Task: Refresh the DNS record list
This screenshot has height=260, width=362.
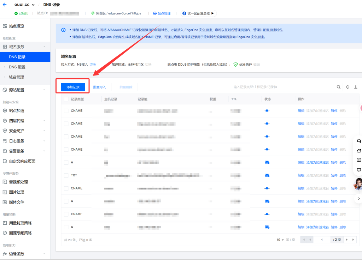Action: [347, 86]
